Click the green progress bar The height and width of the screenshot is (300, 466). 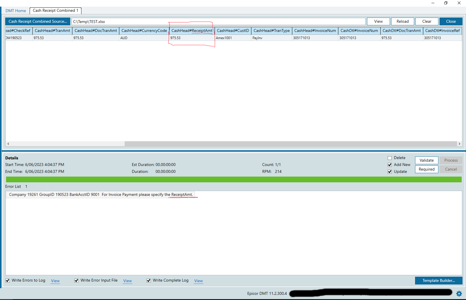[234, 179]
